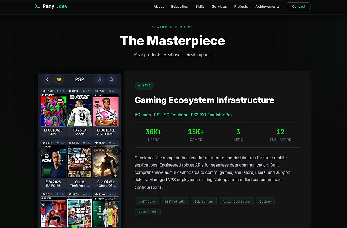347x228 pixels.
Task: Click the notification bell icon
Action: [111, 79]
